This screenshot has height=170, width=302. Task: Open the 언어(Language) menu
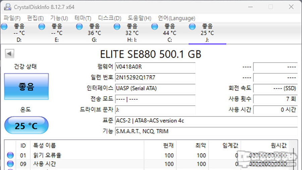tap(177, 18)
